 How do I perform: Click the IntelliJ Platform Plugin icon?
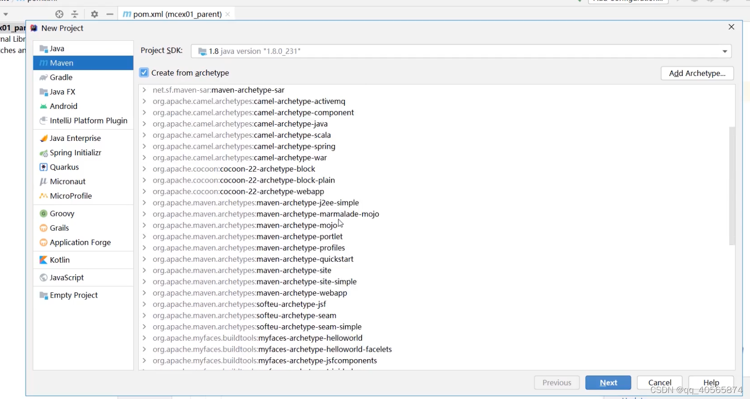pyautogui.click(x=44, y=120)
